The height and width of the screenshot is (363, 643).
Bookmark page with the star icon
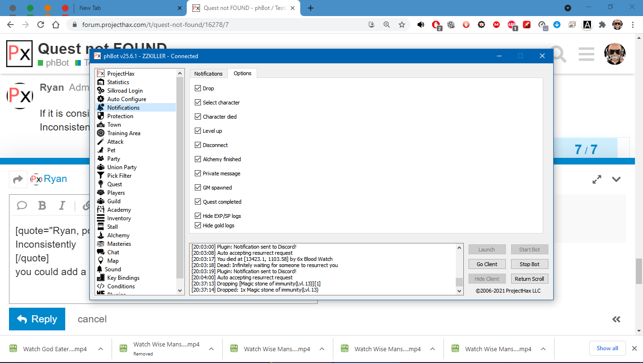pyautogui.click(x=402, y=25)
